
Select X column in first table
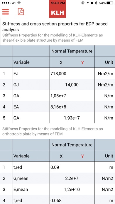pos(61,63)
